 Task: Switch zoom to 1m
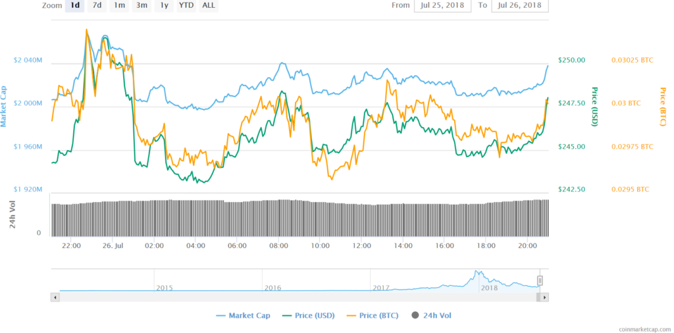(x=119, y=6)
